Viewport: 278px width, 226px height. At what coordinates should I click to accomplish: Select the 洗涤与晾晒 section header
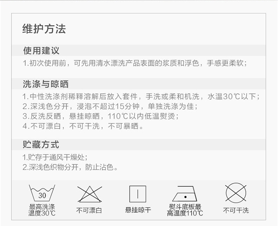pyautogui.click(x=46, y=84)
